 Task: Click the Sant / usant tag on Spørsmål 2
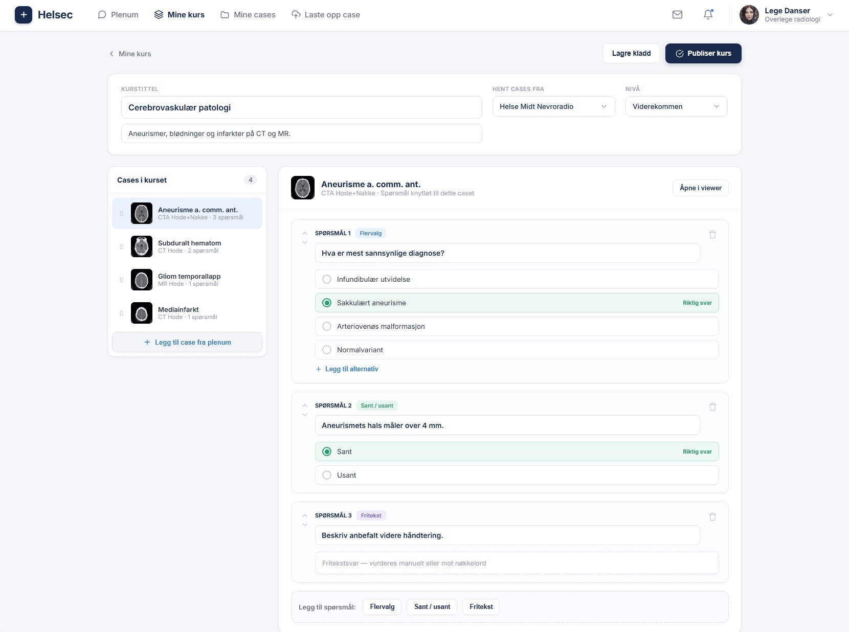click(377, 405)
